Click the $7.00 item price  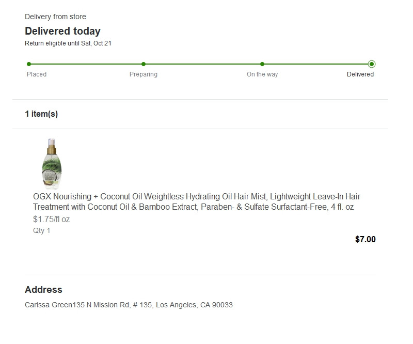click(365, 239)
